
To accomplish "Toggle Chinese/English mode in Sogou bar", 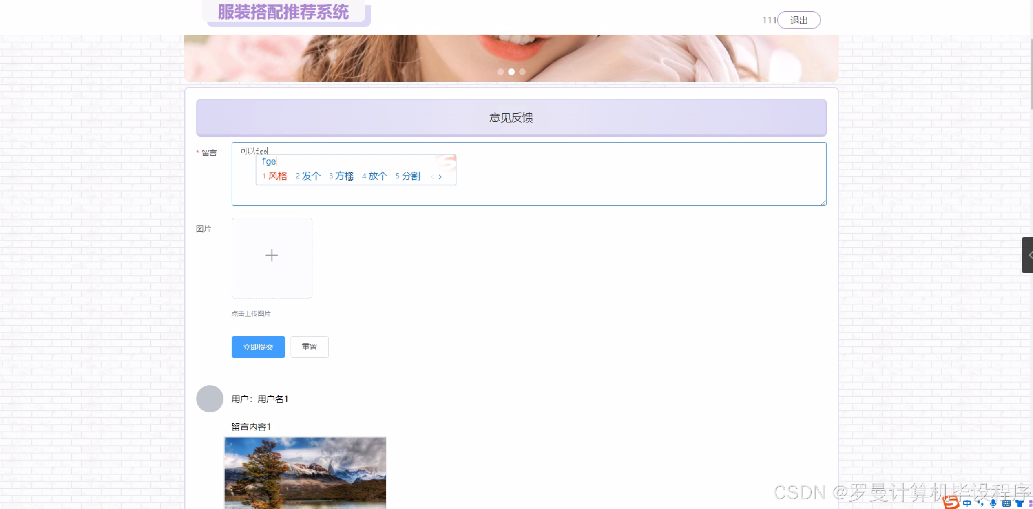I will 967,503.
